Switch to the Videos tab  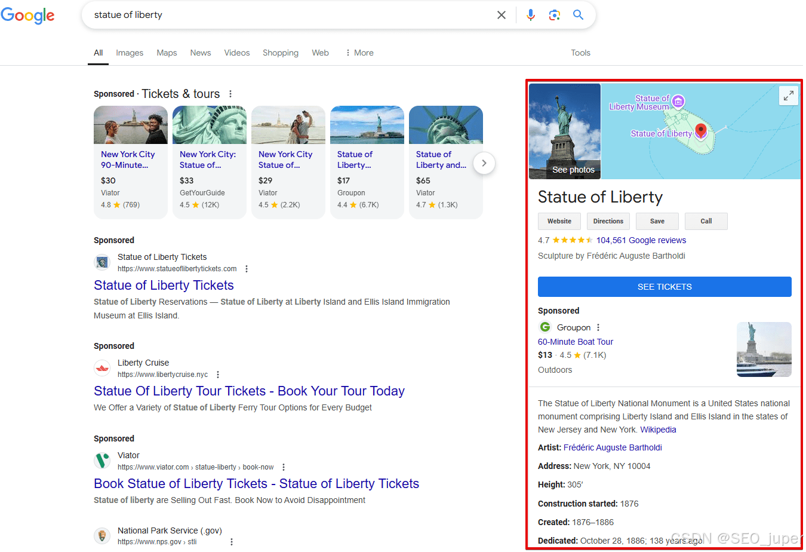(237, 53)
